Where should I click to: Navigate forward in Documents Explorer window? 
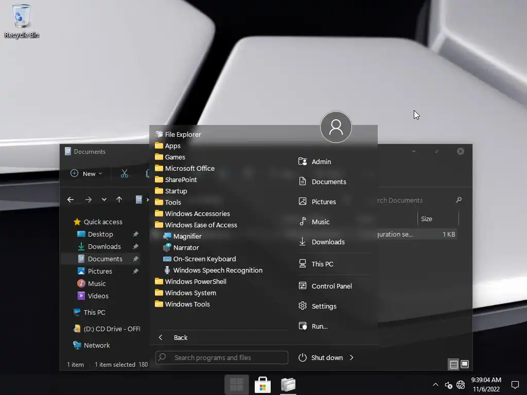[89, 200]
